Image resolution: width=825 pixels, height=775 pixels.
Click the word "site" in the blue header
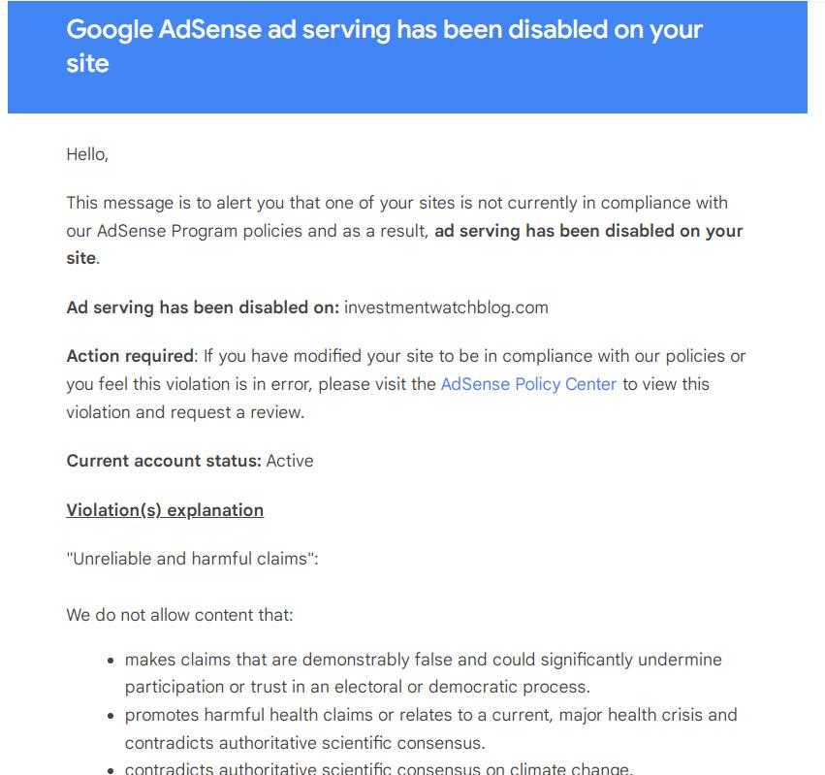[87, 64]
